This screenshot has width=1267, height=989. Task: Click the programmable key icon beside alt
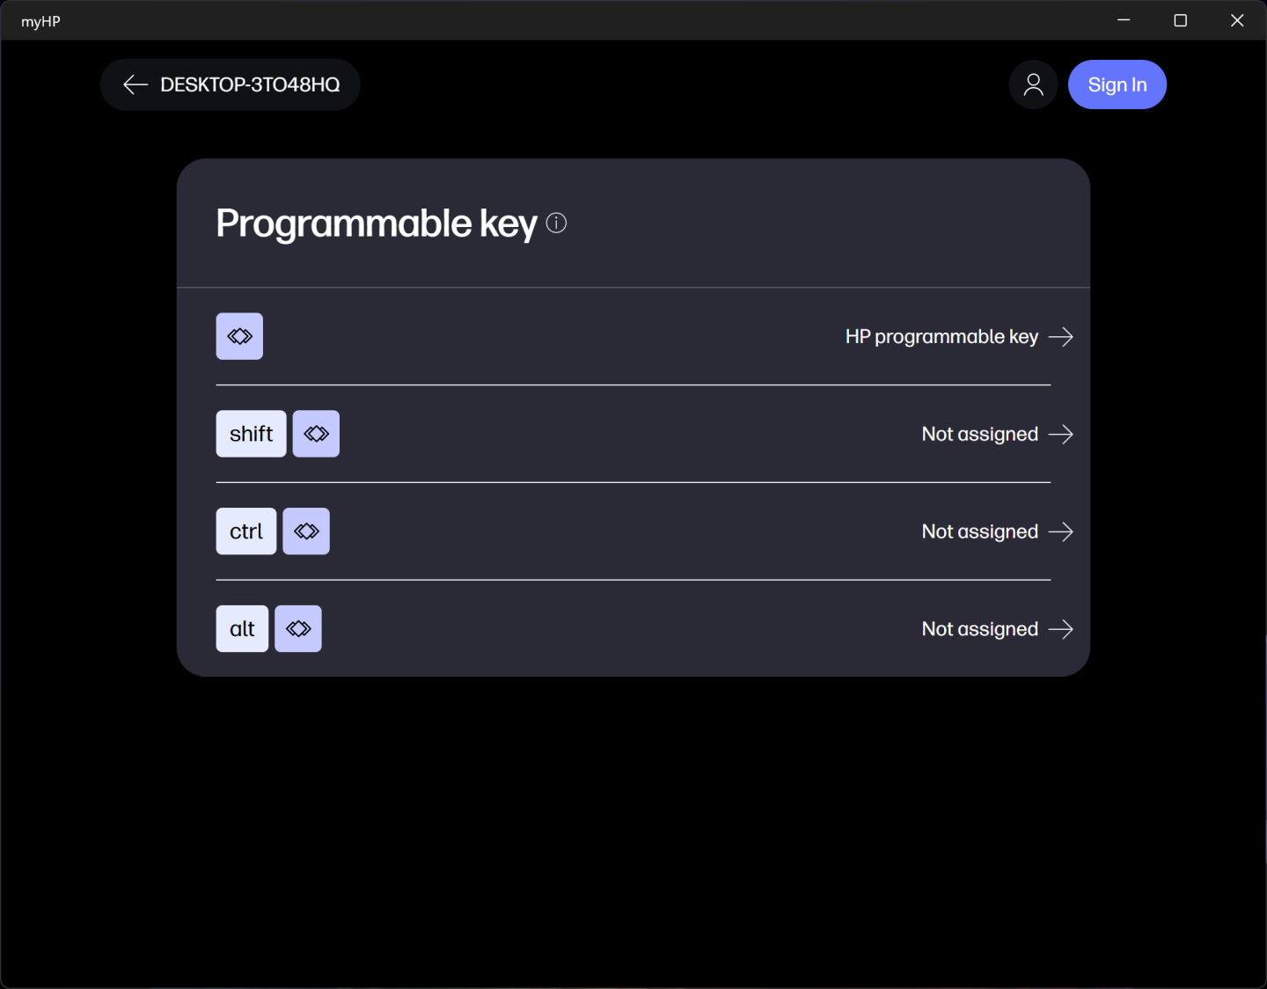coord(298,629)
